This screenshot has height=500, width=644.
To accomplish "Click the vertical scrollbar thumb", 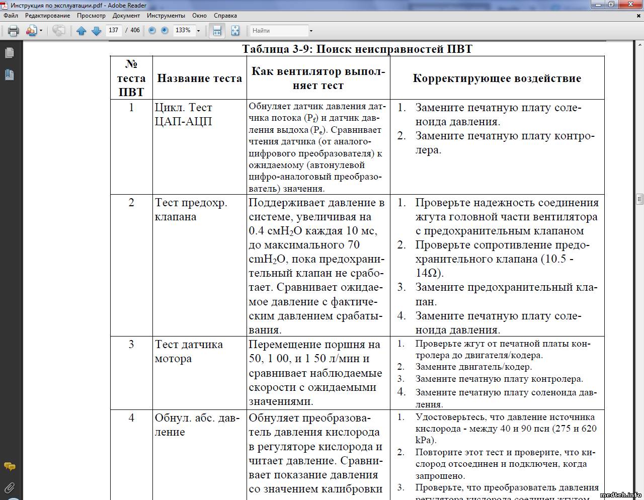I will click(639, 199).
